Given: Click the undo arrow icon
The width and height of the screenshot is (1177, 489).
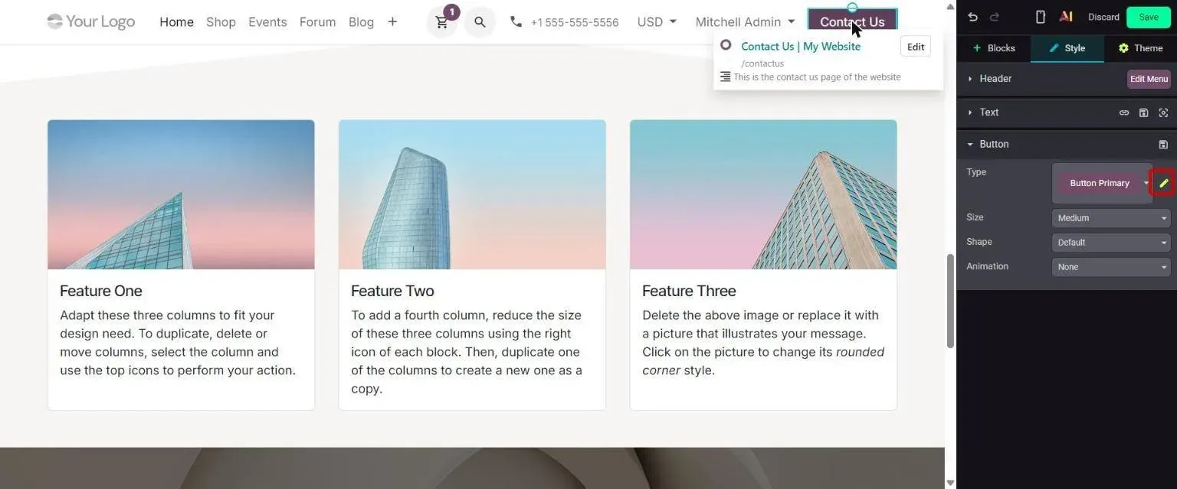Looking at the screenshot, I should tap(972, 17).
